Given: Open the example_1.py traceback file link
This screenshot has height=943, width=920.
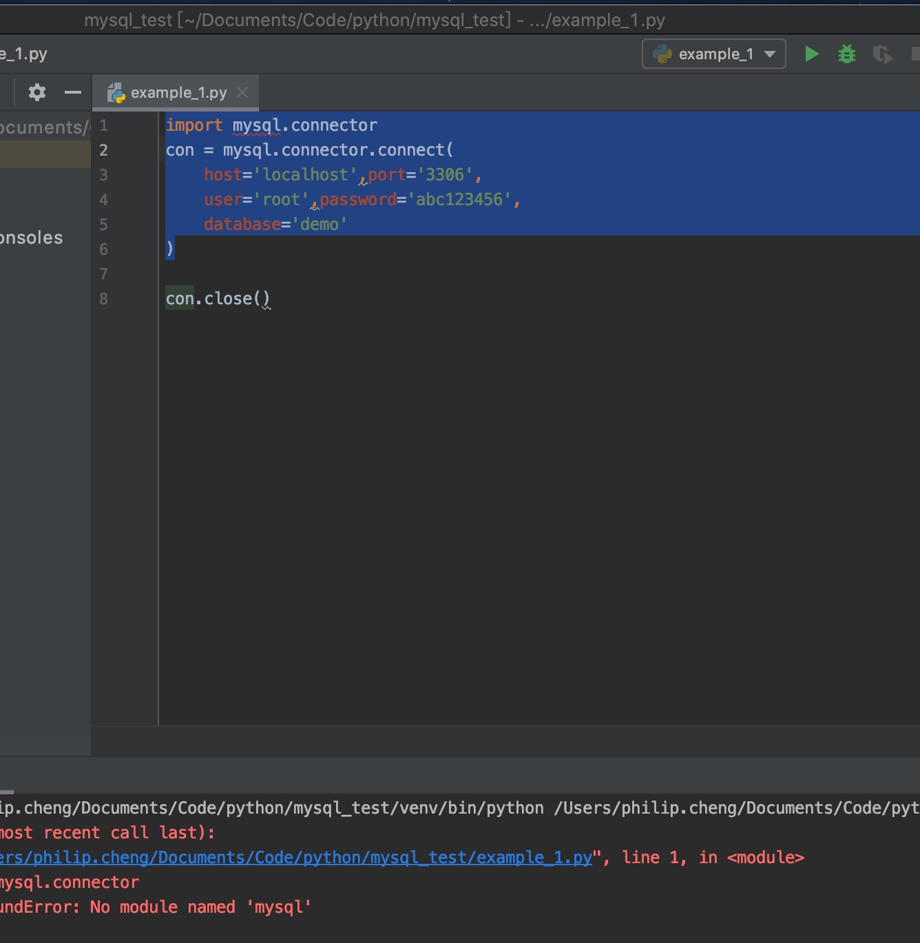Looking at the screenshot, I should click(x=296, y=858).
